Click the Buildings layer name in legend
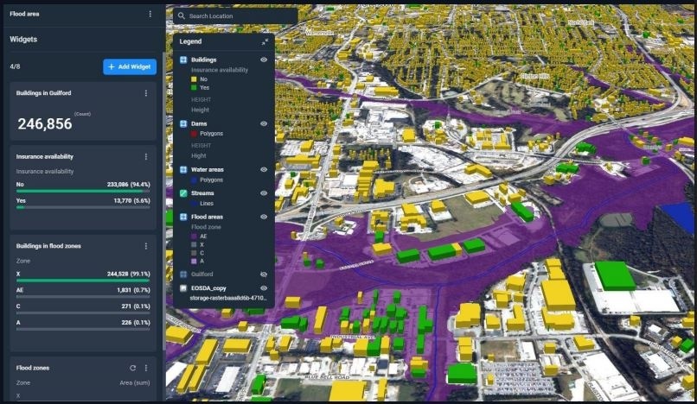This screenshot has height=404, width=697. [203, 60]
